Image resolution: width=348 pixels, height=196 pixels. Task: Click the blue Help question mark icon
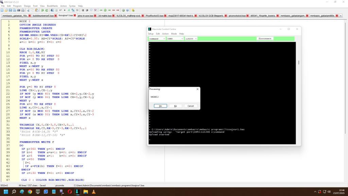point(127,10)
